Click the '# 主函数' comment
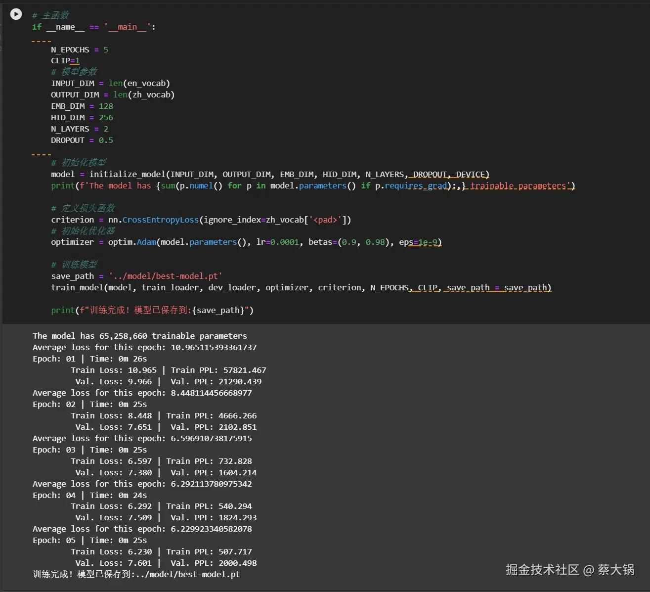This screenshot has height=592, width=650. [50, 16]
